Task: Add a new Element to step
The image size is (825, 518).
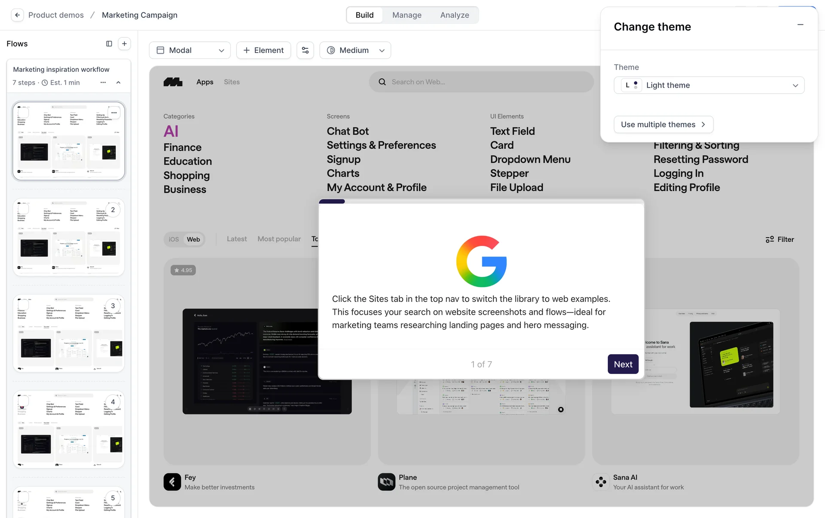Action: coord(263,50)
